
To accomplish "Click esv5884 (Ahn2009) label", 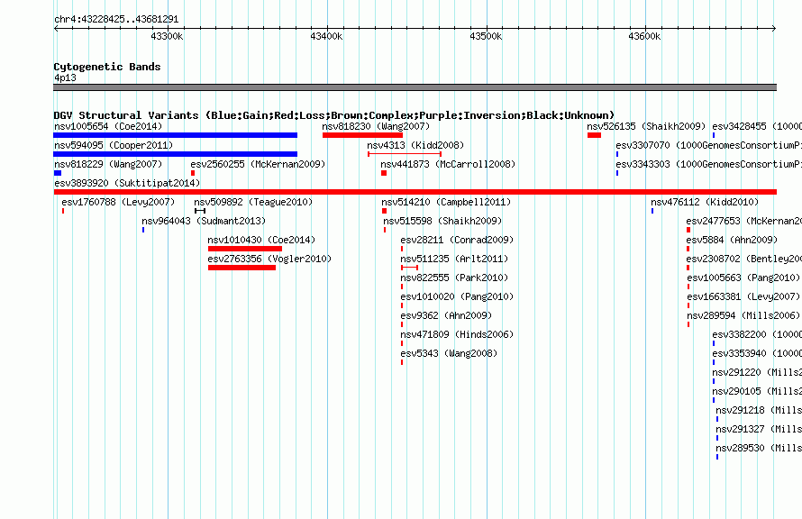I will coord(732,240).
